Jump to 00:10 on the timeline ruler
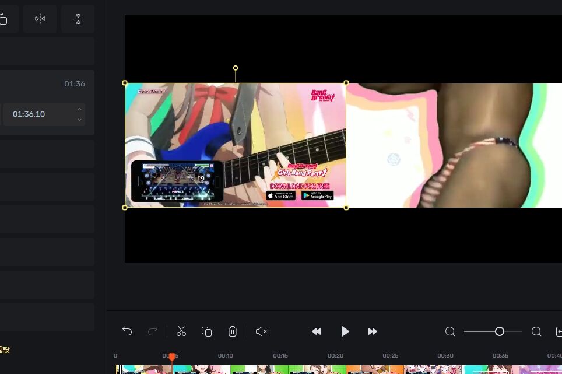Viewport: 562px width, 374px height. 226,356
